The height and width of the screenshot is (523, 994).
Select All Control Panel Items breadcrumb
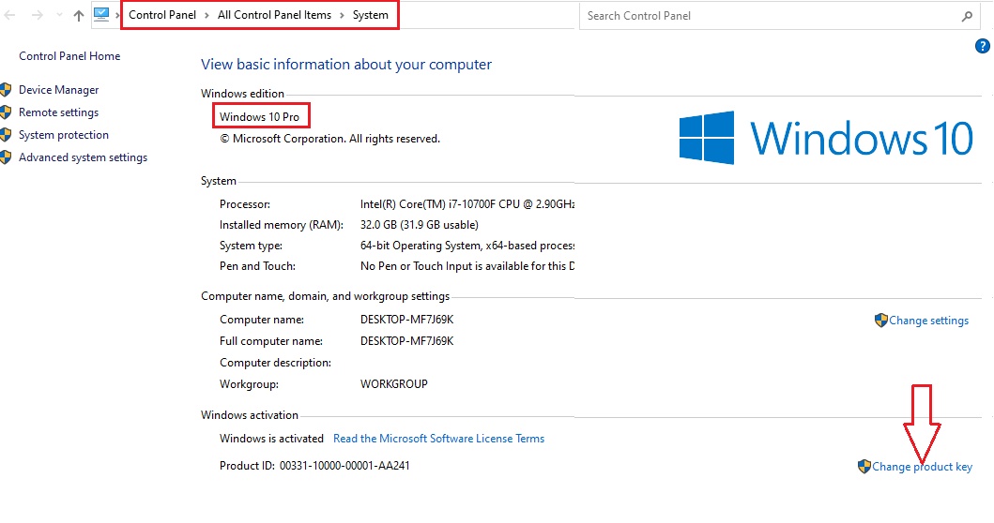(x=274, y=15)
